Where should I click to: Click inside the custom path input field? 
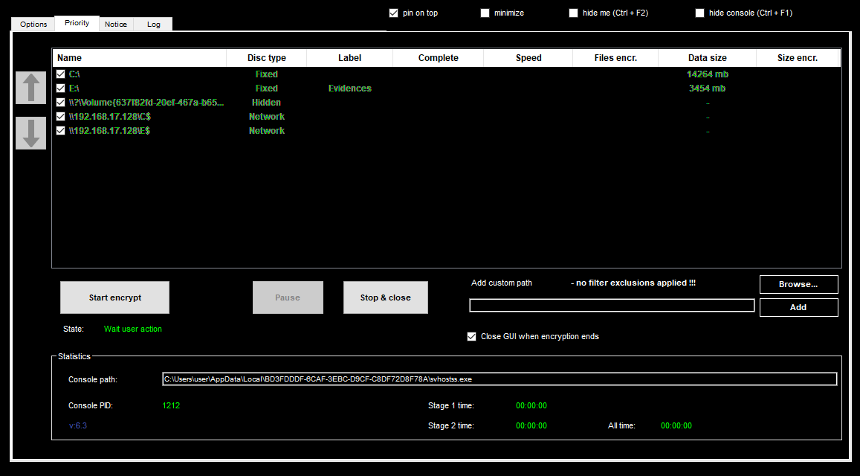pos(611,305)
